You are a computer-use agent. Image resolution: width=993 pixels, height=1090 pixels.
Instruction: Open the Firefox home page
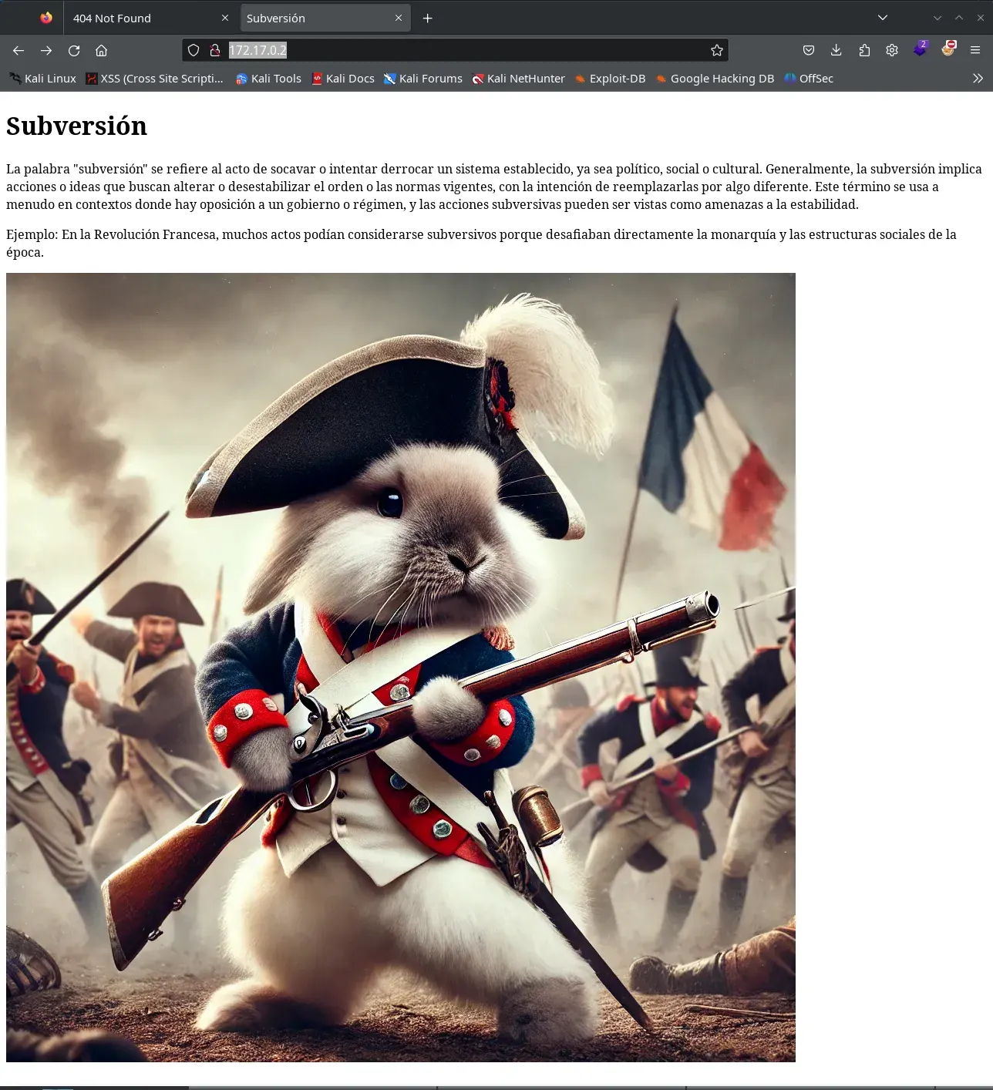[x=101, y=50]
